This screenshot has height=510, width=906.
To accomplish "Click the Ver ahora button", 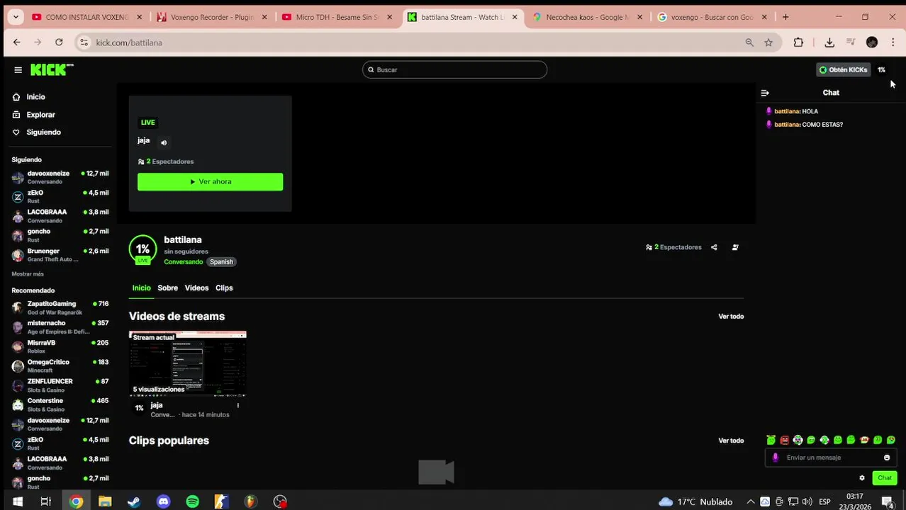I will click(x=210, y=182).
